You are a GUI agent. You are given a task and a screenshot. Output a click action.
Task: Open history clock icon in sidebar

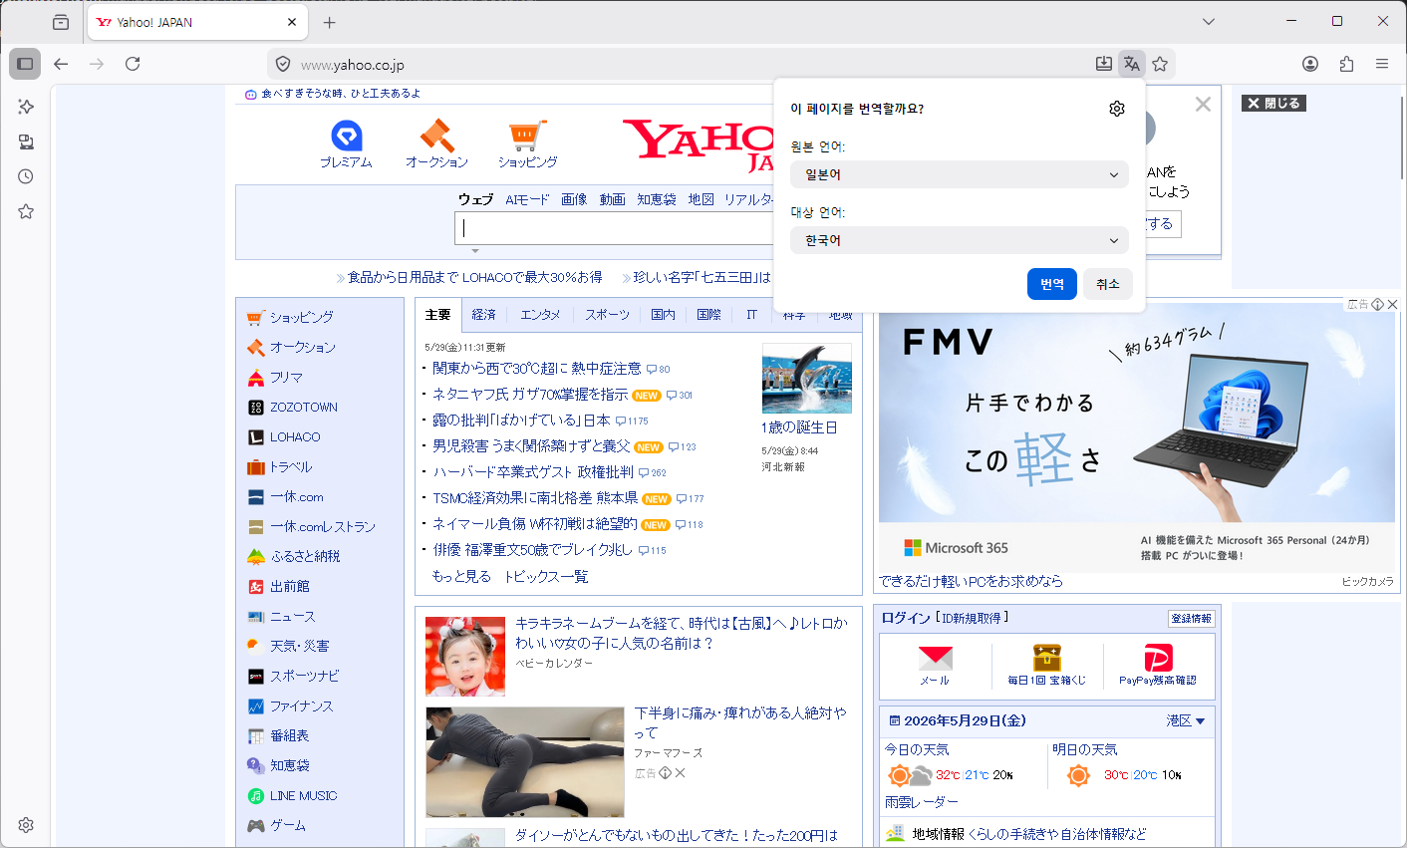click(26, 176)
